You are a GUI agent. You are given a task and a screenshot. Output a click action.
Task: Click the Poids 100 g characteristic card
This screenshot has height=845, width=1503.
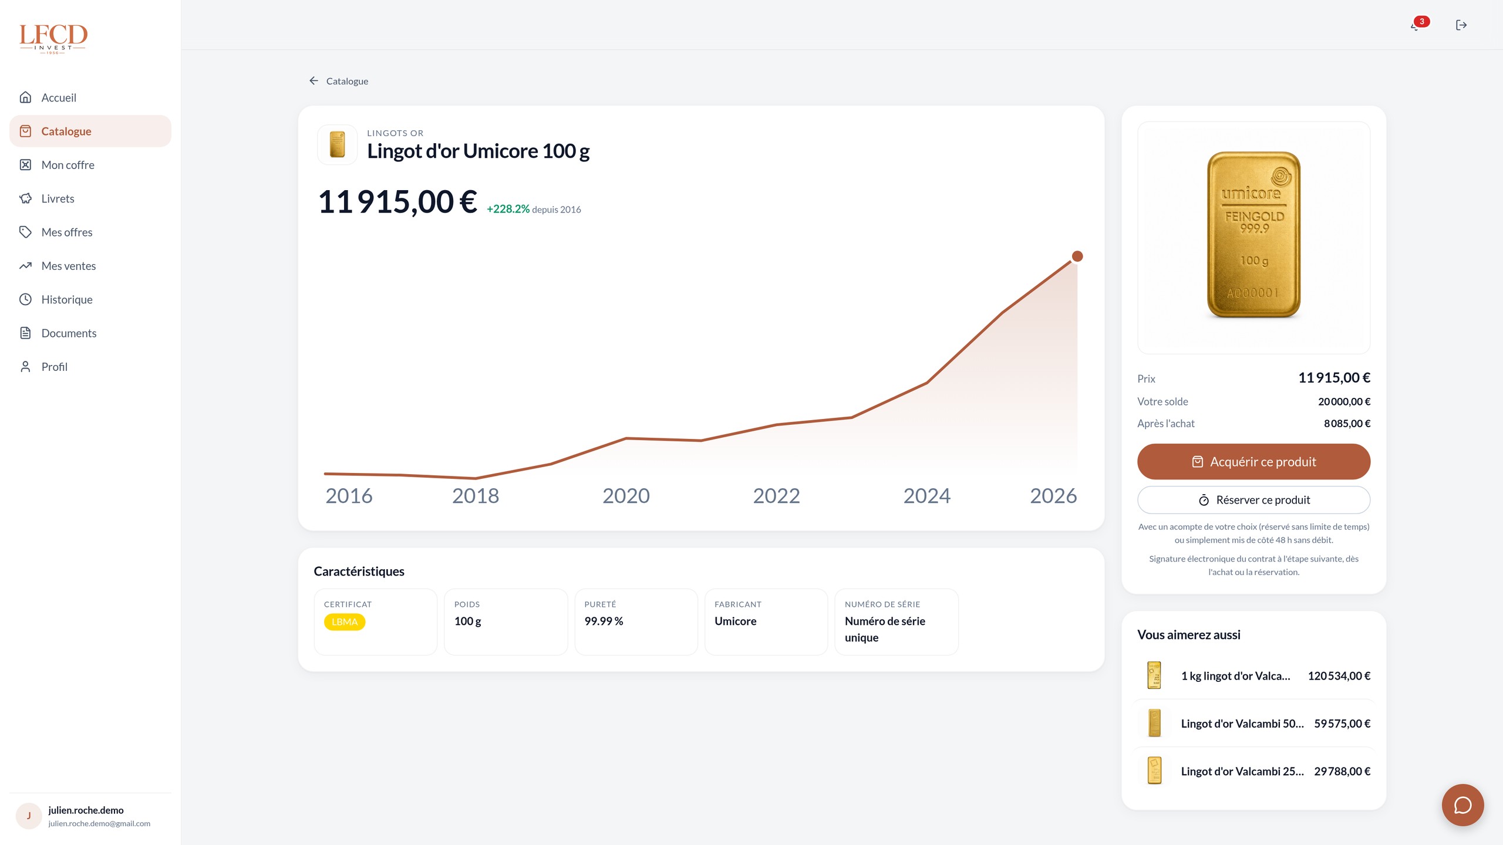[x=506, y=622]
